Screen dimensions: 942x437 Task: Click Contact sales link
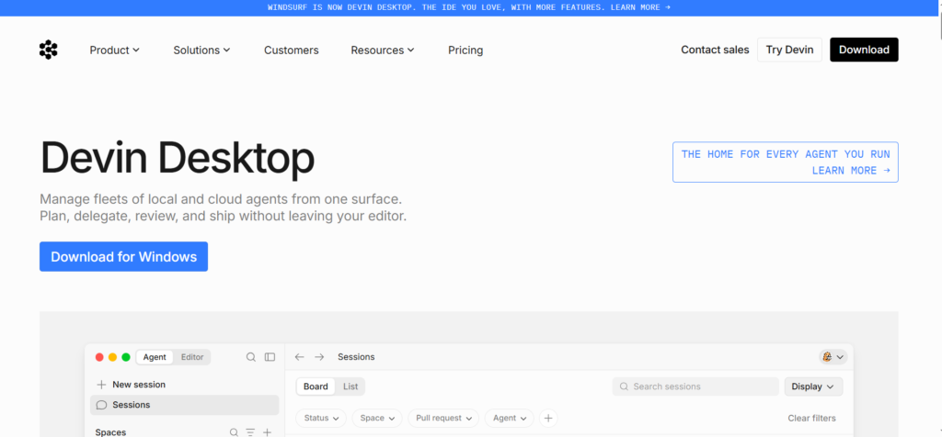click(715, 50)
